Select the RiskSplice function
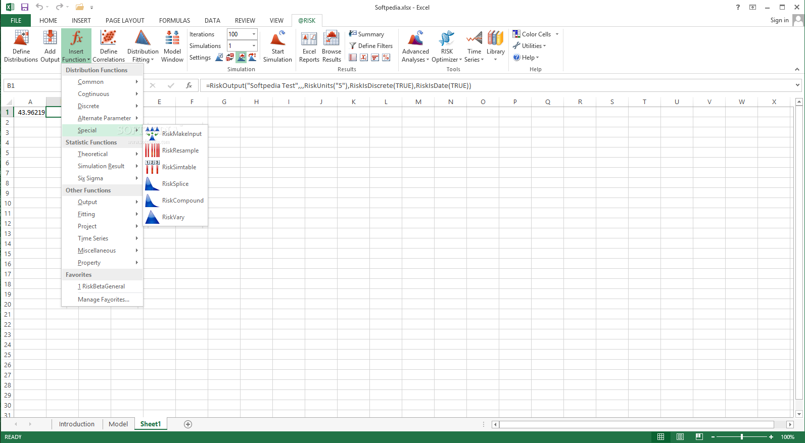 175,184
